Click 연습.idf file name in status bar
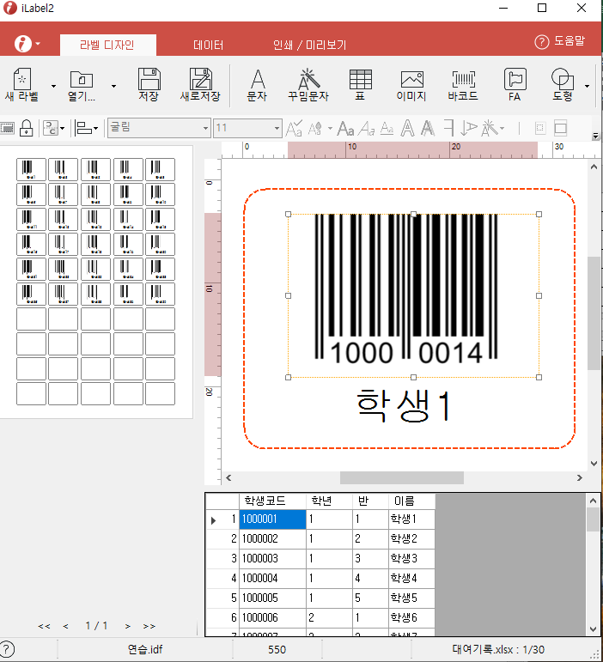 pyautogui.click(x=145, y=649)
